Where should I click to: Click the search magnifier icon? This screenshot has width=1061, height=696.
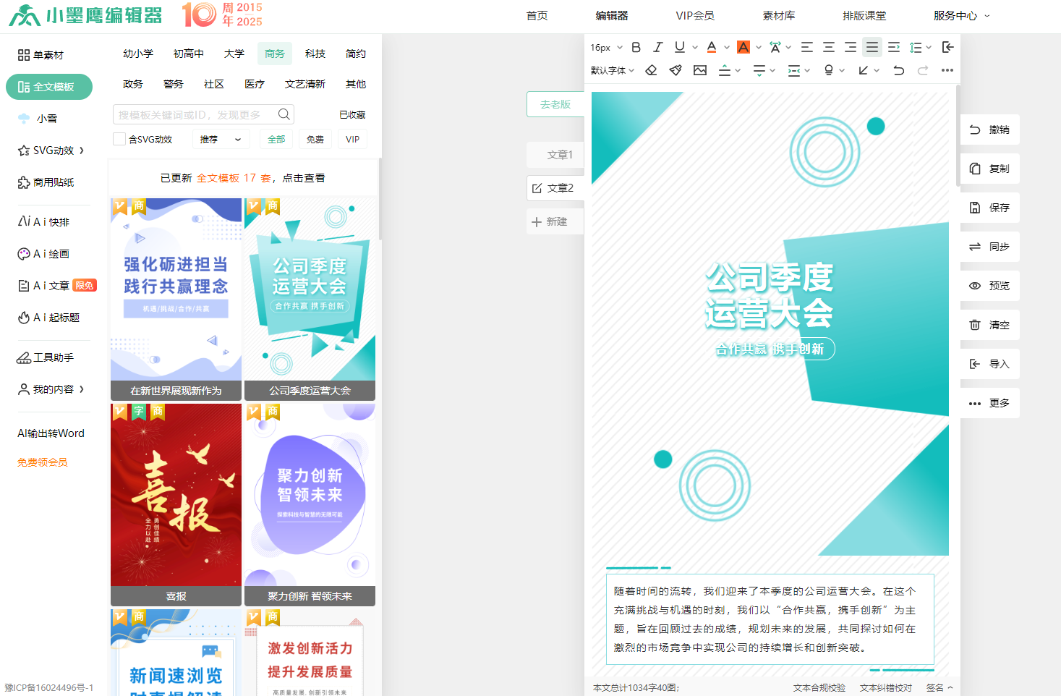[284, 114]
